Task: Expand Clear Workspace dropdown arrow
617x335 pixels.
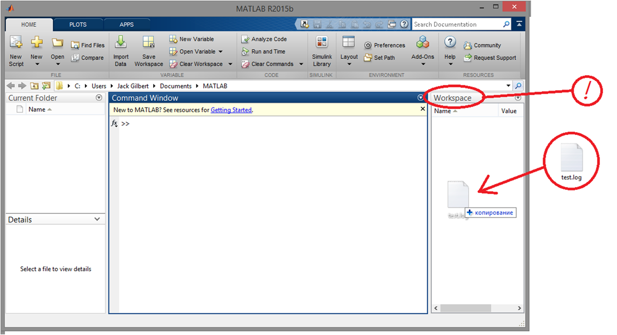Action: (x=230, y=64)
